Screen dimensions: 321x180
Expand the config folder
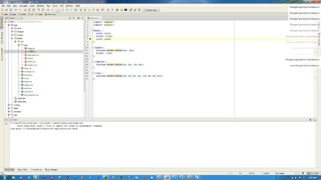click(9, 105)
